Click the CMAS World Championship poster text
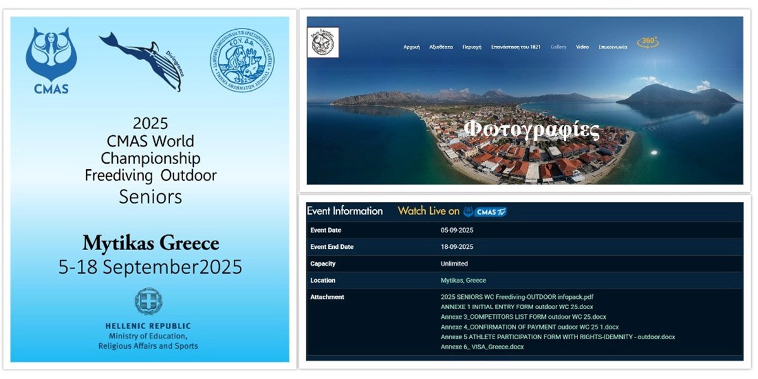Screen dimensions: 758x379 click(x=151, y=149)
